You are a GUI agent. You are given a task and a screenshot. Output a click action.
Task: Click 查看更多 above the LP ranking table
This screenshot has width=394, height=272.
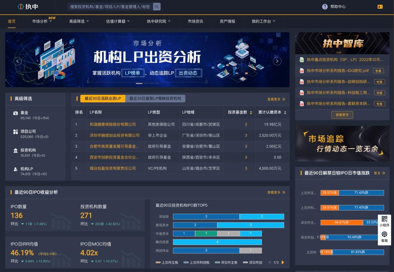pyautogui.click(x=276, y=99)
